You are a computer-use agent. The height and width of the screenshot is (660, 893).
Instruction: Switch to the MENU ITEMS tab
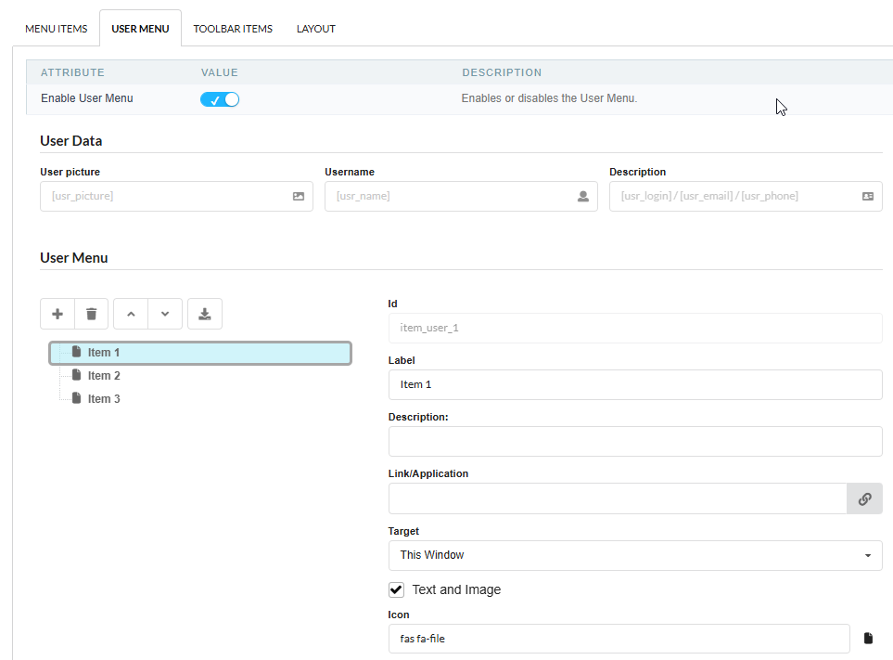(x=56, y=28)
